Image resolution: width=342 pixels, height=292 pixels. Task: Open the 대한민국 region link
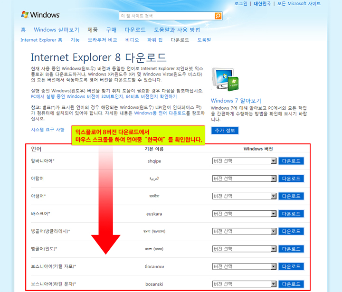(262, 3)
